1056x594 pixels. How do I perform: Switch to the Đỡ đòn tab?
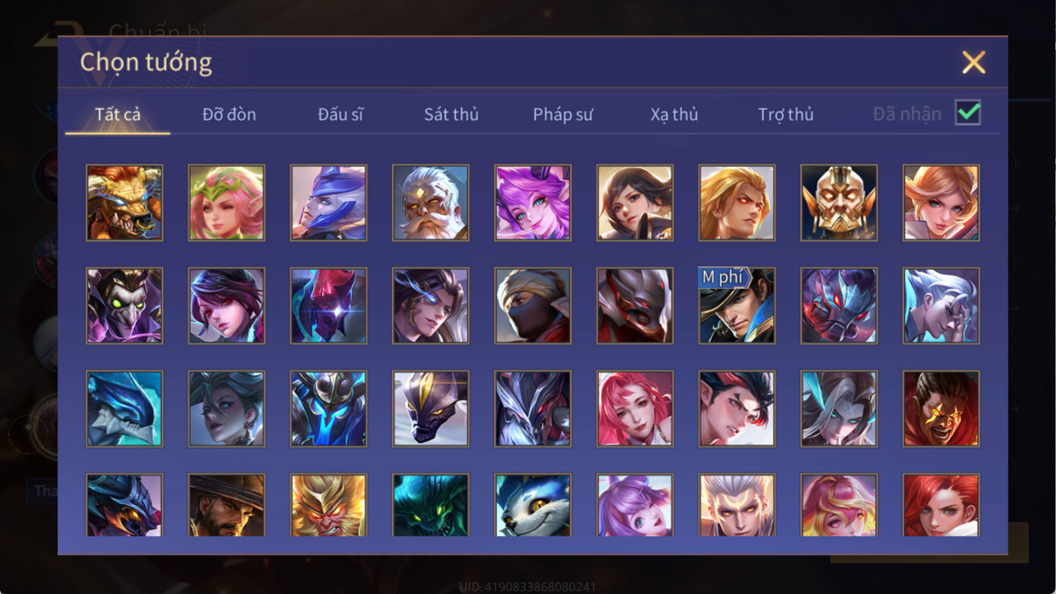tap(229, 114)
